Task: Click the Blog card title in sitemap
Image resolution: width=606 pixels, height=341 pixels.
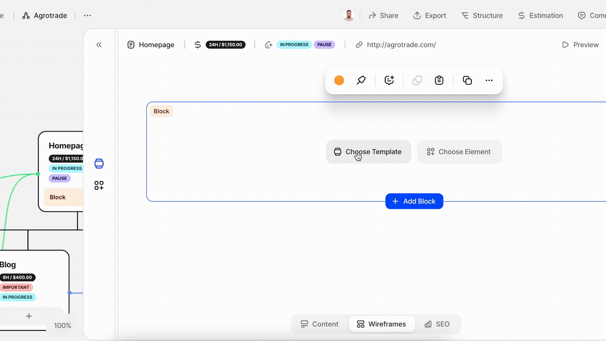Action: 8,265
